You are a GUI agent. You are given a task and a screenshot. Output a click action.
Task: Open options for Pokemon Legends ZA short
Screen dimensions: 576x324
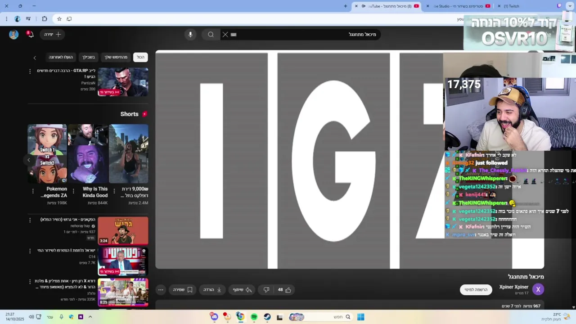click(33, 191)
